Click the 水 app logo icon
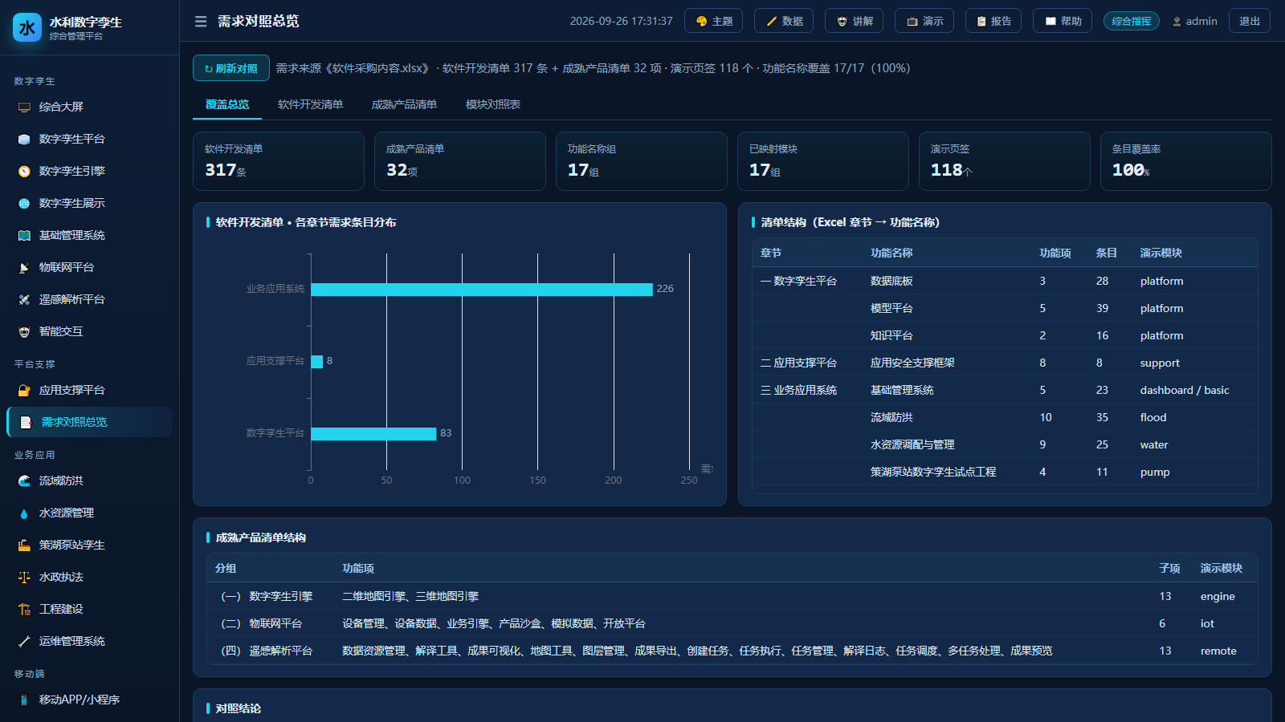The width and height of the screenshot is (1285, 722). pos(27,27)
